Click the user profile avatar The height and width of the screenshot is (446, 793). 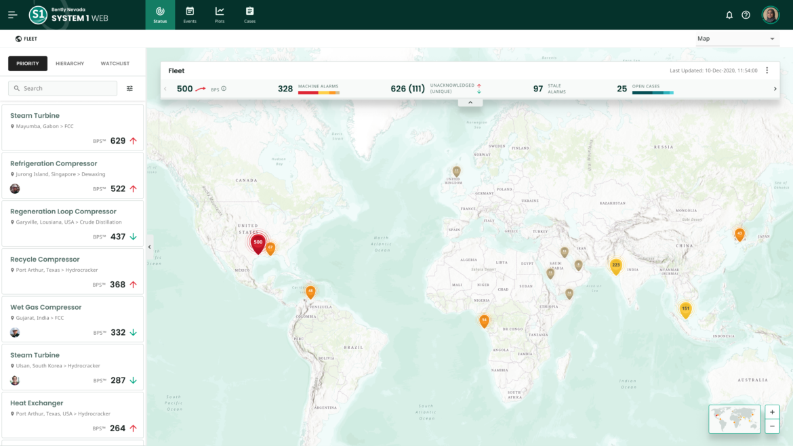770,15
